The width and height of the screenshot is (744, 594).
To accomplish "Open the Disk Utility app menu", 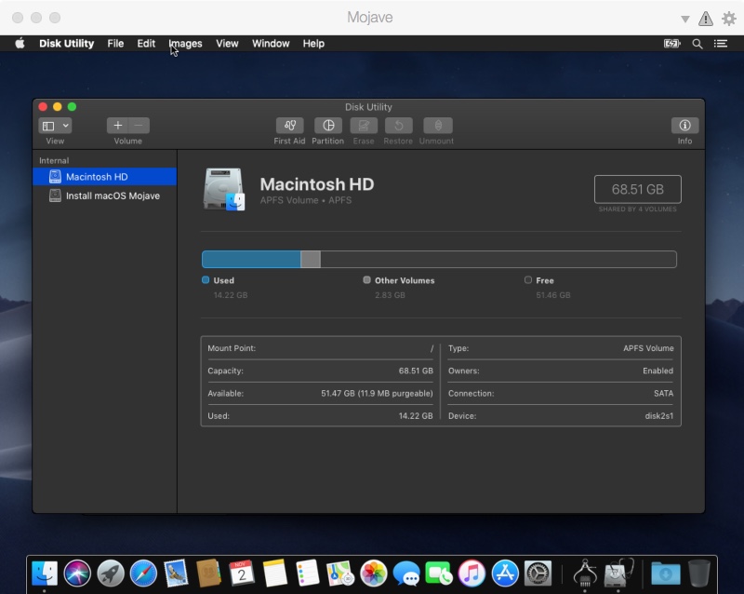I will point(66,44).
